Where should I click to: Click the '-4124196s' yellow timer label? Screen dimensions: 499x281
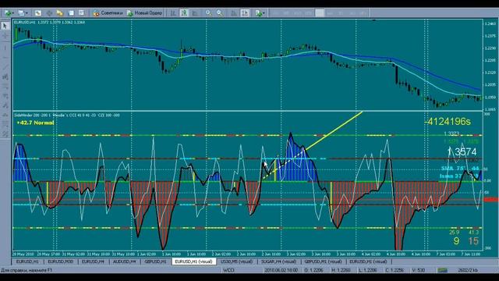[x=447, y=122]
